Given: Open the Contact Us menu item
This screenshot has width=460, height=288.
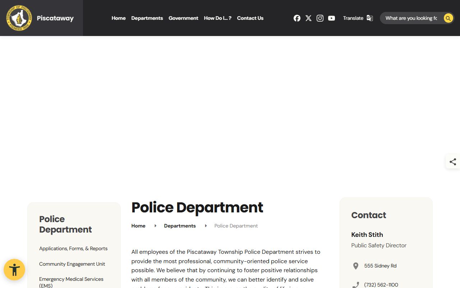Looking at the screenshot, I should [x=250, y=18].
